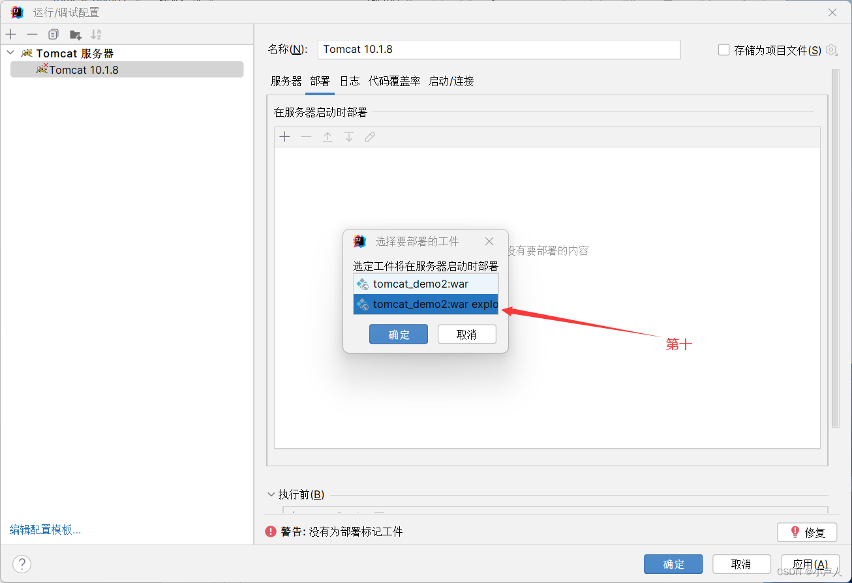Click the 编辑配置模板 link

[44, 529]
